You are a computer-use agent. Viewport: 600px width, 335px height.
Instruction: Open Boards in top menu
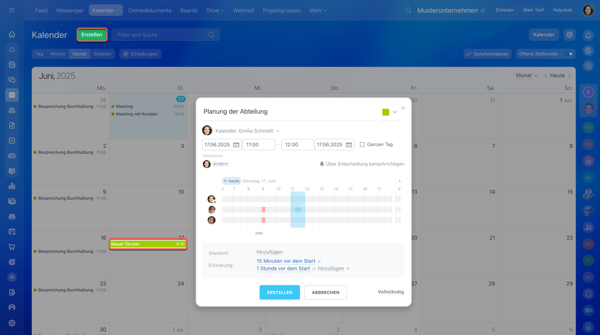(189, 10)
